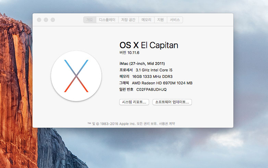The height and width of the screenshot is (168, 268).
Task: Open the 디스플레이 tab
Action: [107, 20]
